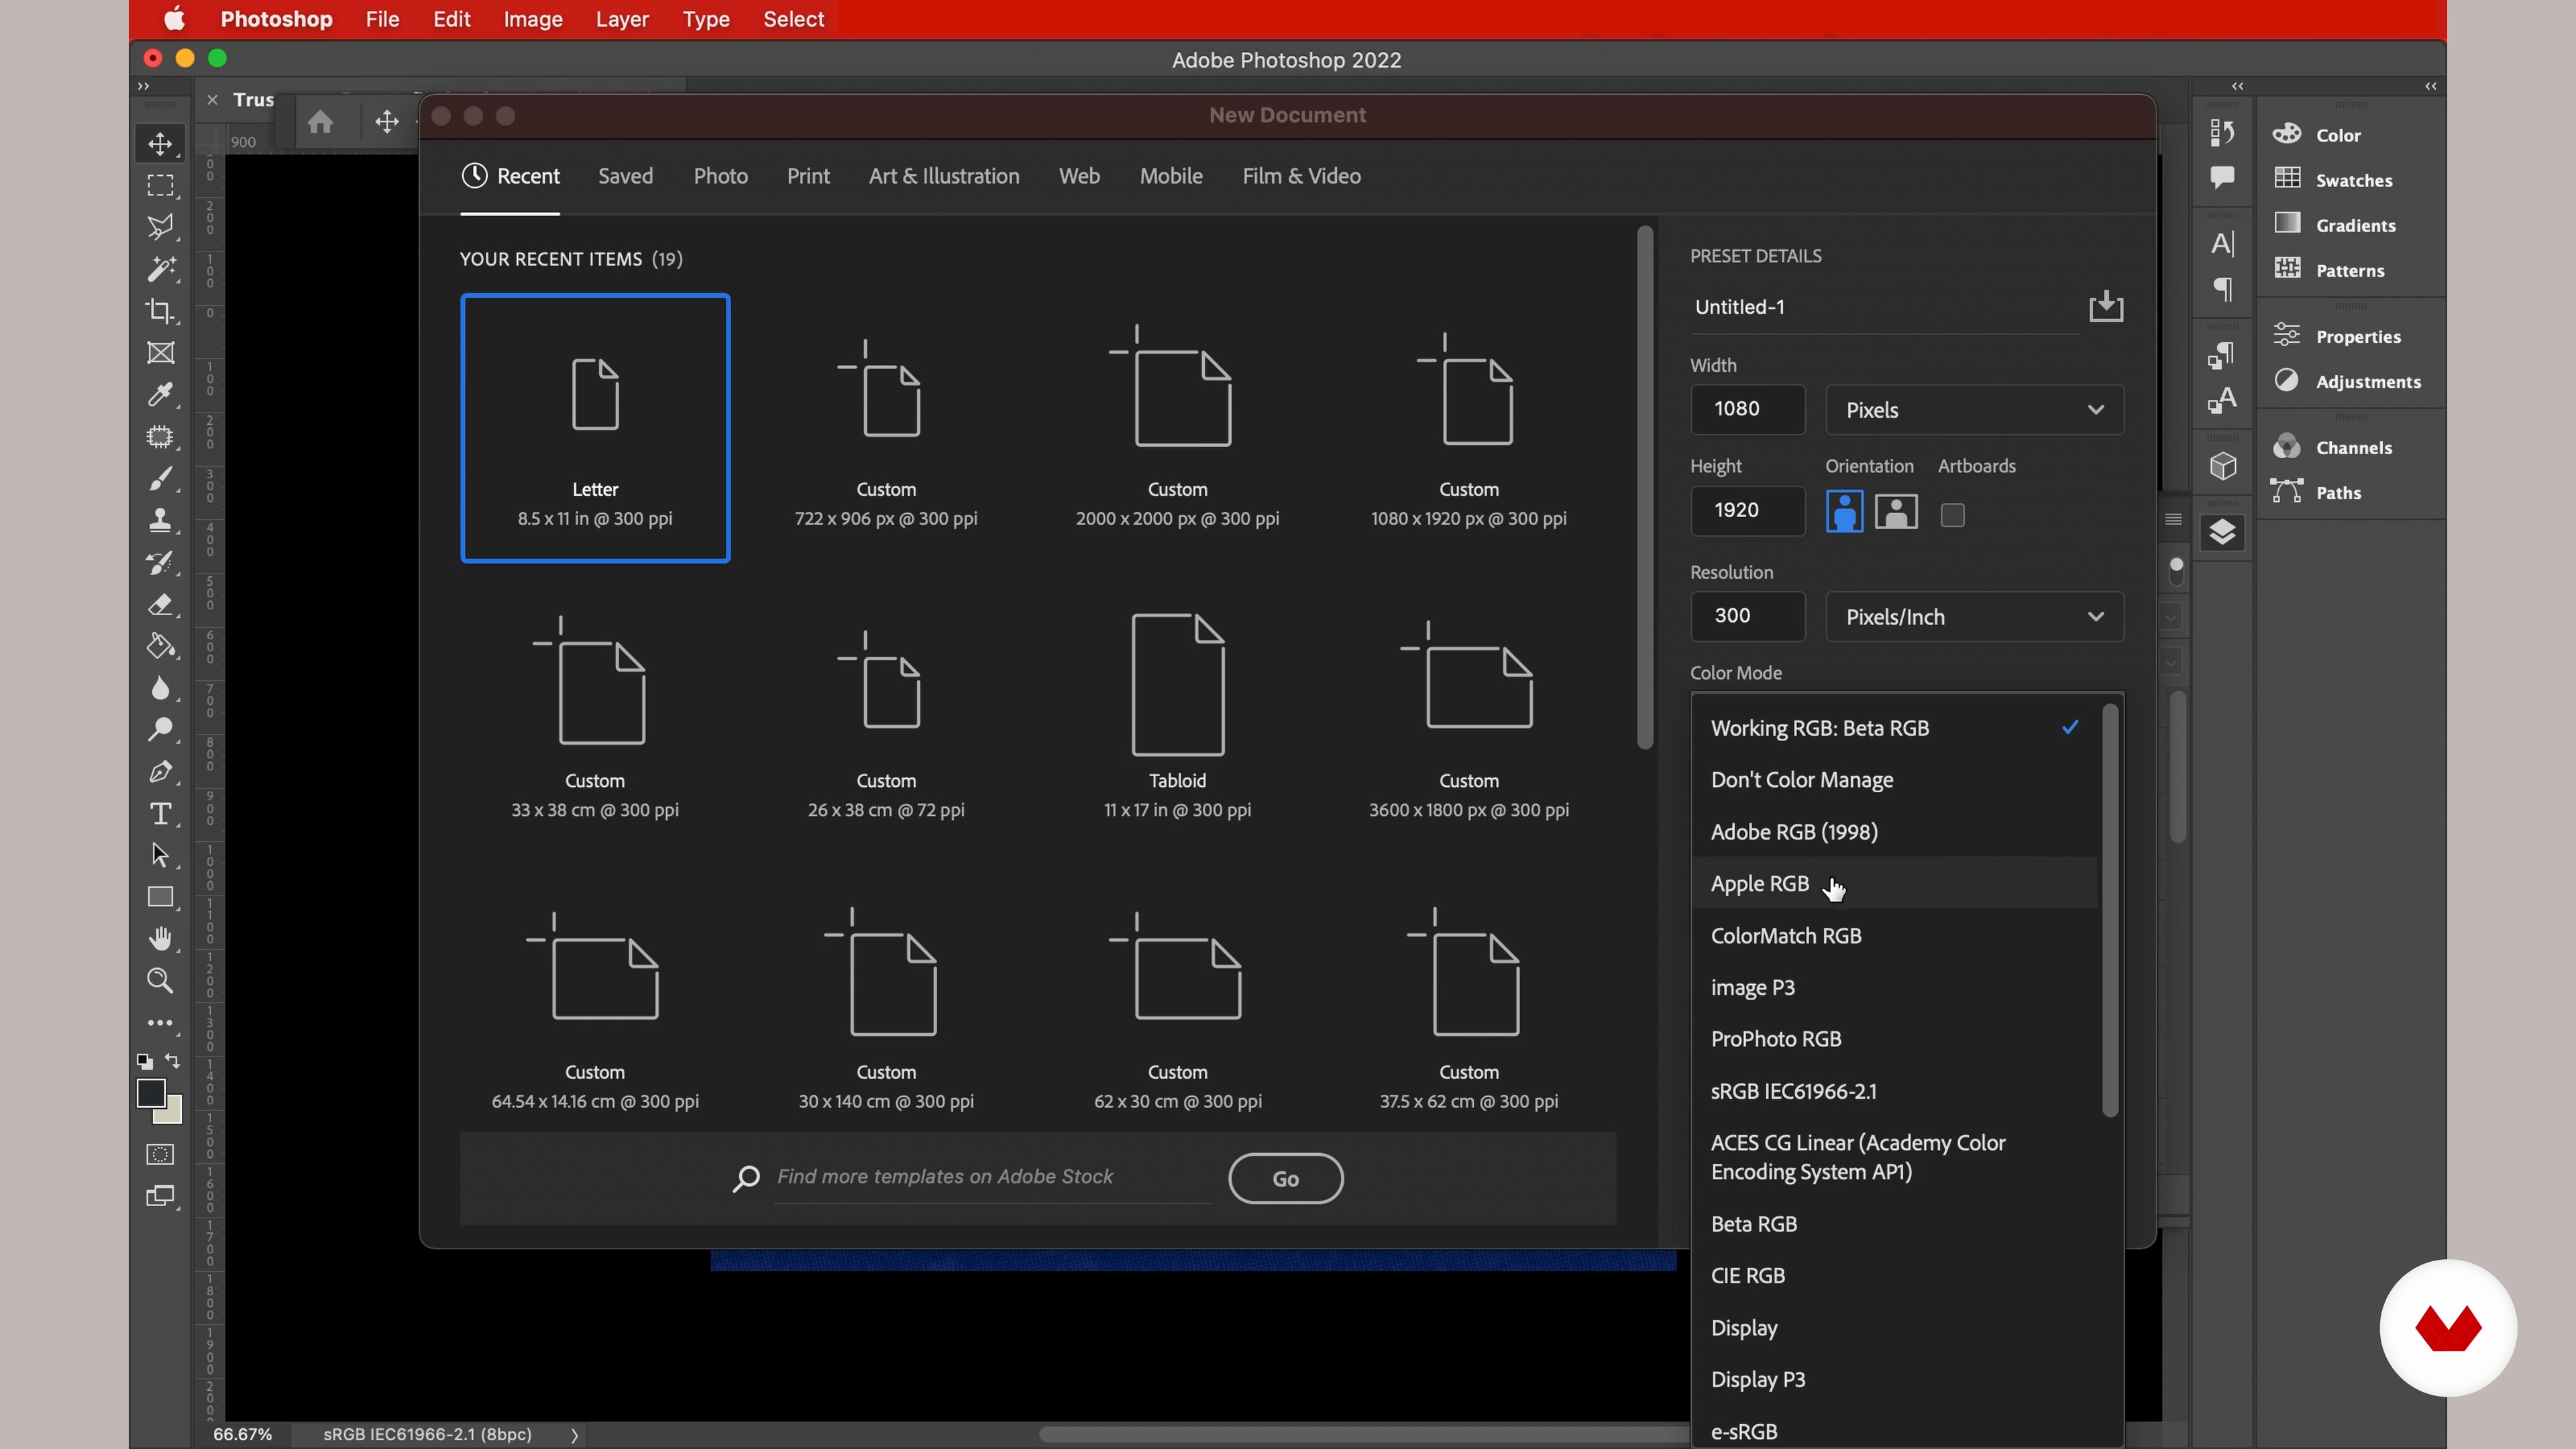Open the Layer menu

[x=622, y=19]
